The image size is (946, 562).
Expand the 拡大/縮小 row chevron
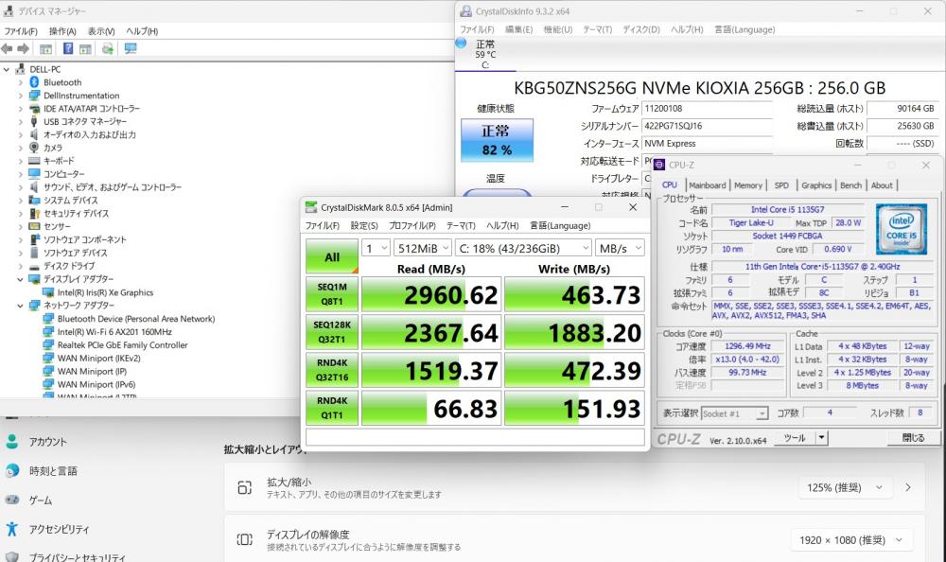tap(908, 488)
